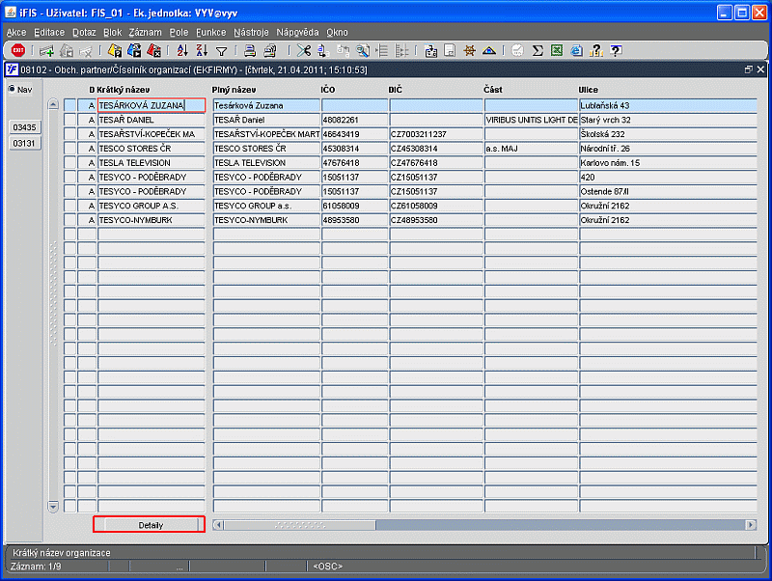
Task: Click the Lublaňská 43 street field
Action: pyautogui.click(x=668, y=105)
